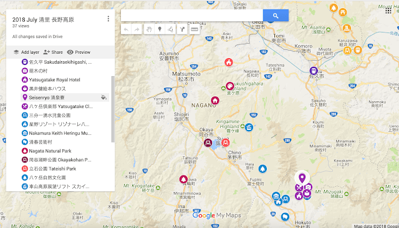Open the three-dot map options menu
This screenshot has height=228, width=399.
pyautogui.click(x=108, y=19)
